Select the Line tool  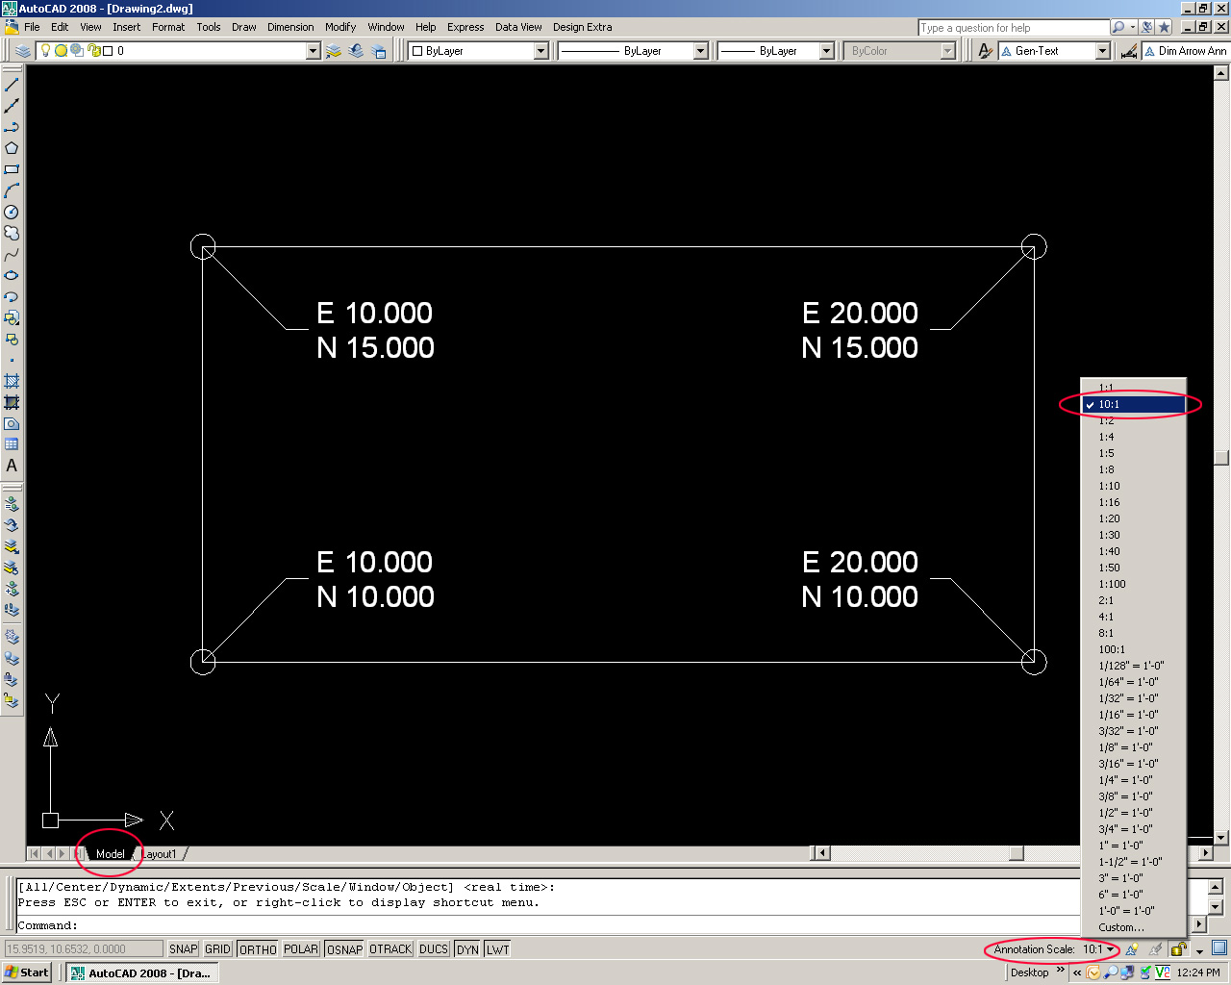click(12, 85)
